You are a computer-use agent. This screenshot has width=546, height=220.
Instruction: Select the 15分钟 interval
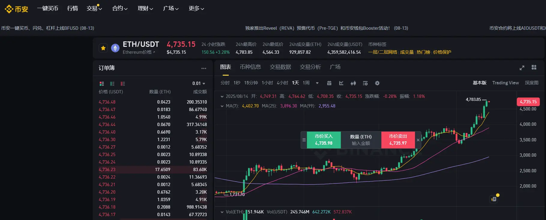pyautogui.click(x=251, y=83)
